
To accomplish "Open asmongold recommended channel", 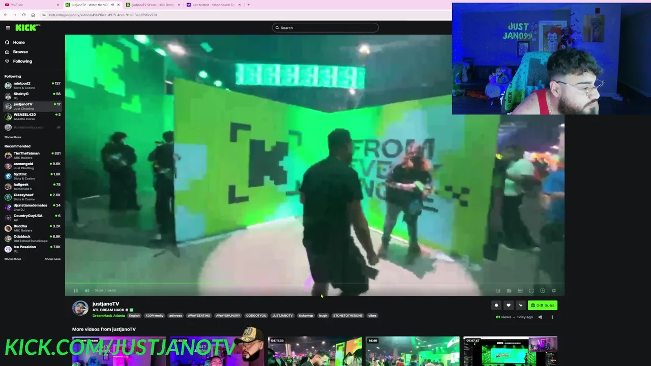I will point(32,166).
